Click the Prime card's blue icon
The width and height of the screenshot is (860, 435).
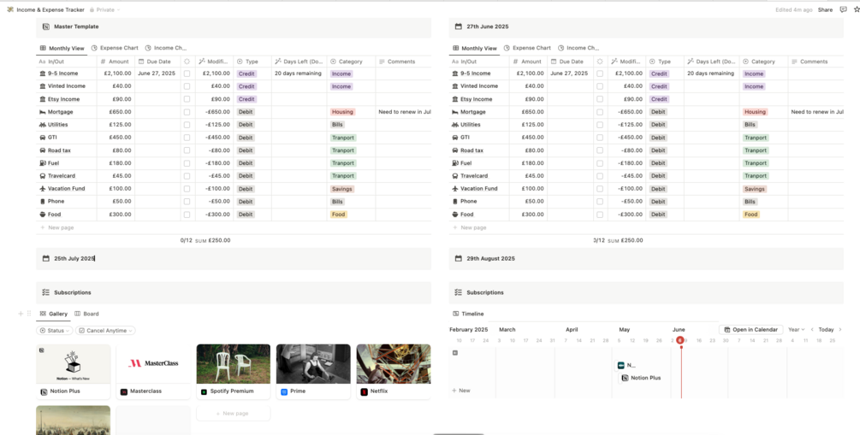[x=284, y=391]
